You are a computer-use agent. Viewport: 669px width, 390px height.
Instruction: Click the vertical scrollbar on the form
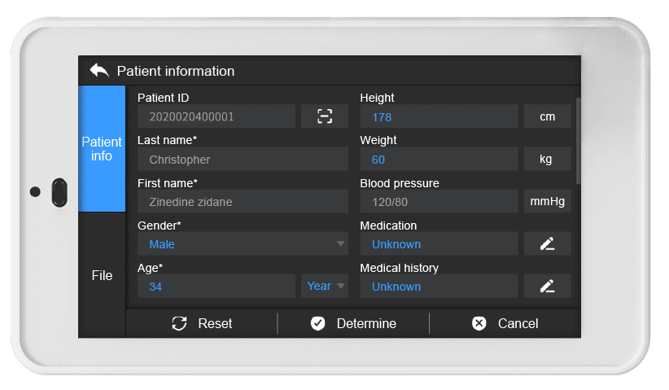click(x=578, y=141)
